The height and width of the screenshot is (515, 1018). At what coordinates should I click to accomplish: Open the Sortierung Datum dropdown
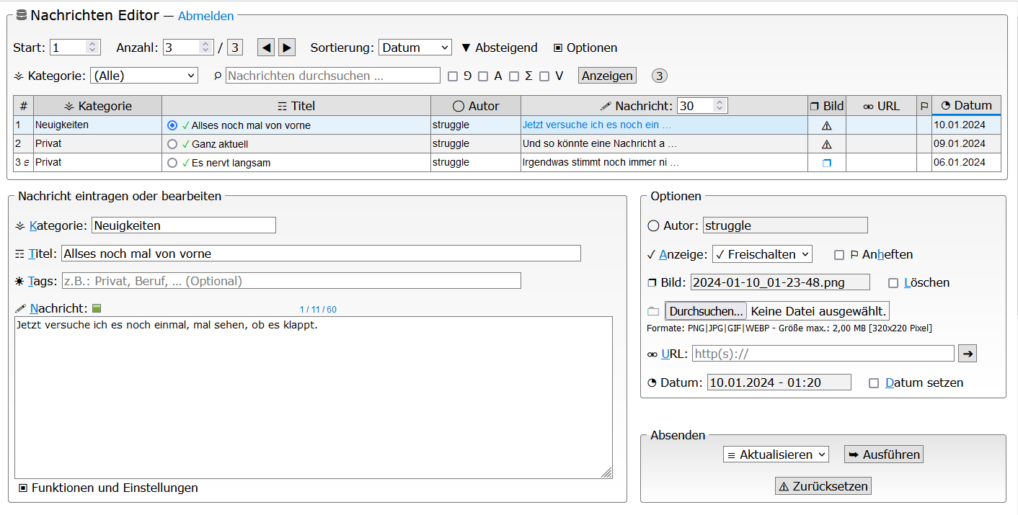[x=415, y=48]
